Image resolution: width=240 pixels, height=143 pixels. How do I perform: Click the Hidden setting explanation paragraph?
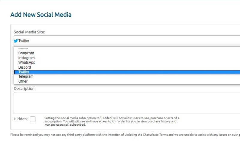tap(112, 122)
